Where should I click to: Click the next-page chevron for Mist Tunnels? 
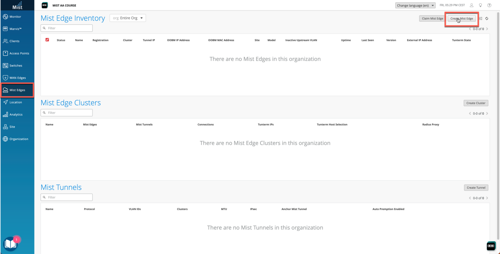click(x=487, y=198)
